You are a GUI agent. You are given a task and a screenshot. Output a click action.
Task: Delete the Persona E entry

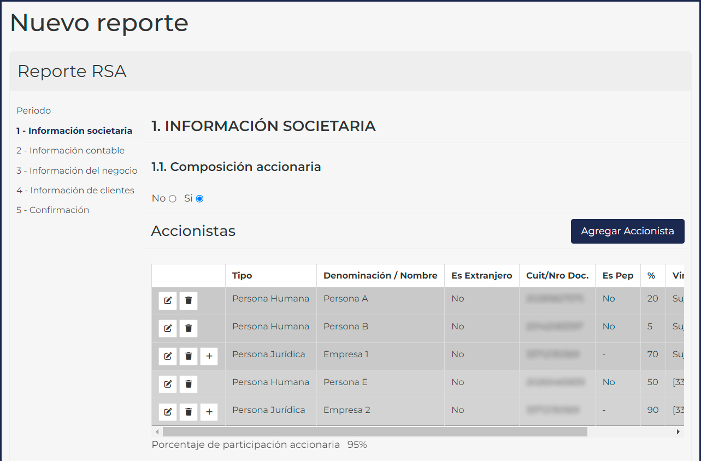tap(188, 384)
